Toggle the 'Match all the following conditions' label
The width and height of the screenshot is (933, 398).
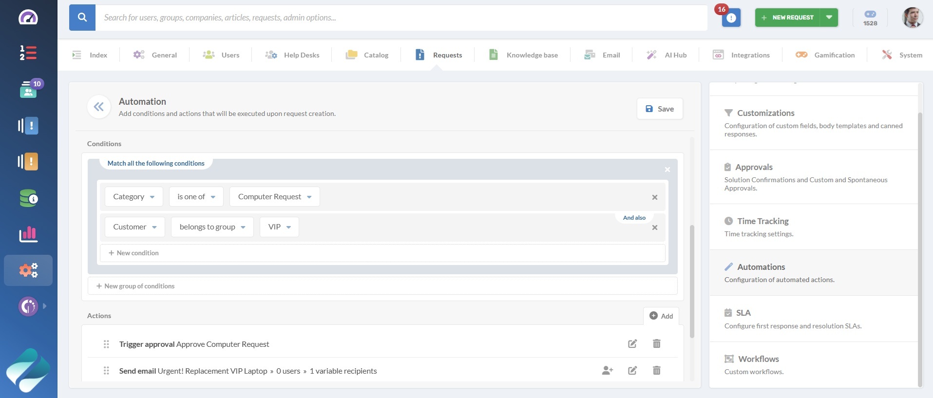(x=156, y=164)
